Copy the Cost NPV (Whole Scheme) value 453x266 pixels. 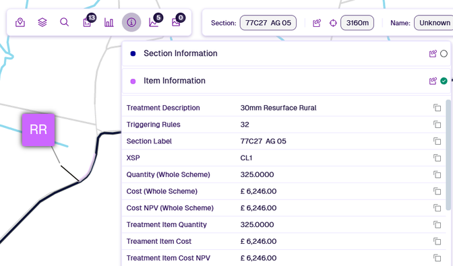click(x=437, y=208)
